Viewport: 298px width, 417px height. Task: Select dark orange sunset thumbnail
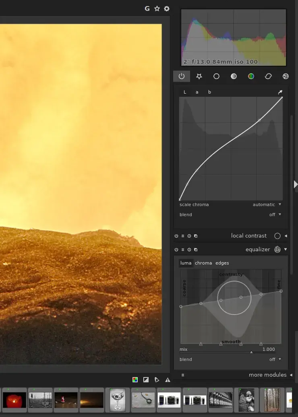coord(92,400)
